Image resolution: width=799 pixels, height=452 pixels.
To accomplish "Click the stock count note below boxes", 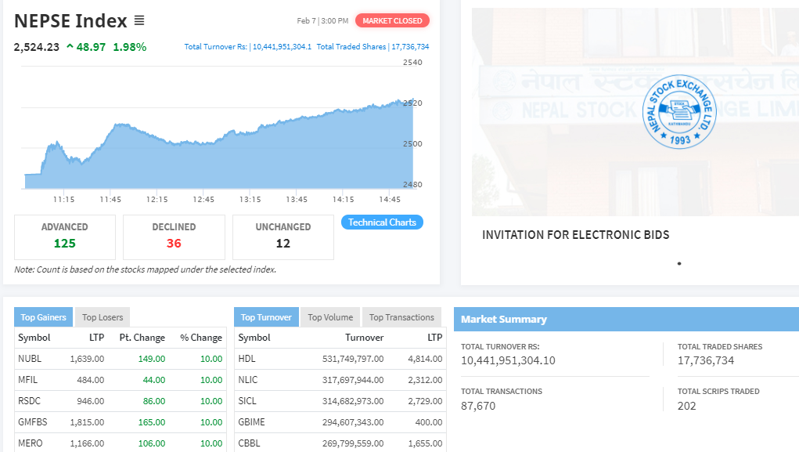I will click(x=146, y=269).
